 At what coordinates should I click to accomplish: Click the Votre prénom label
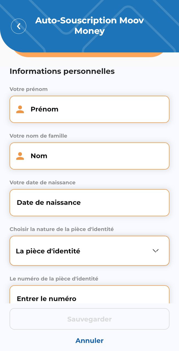point(29,89)
